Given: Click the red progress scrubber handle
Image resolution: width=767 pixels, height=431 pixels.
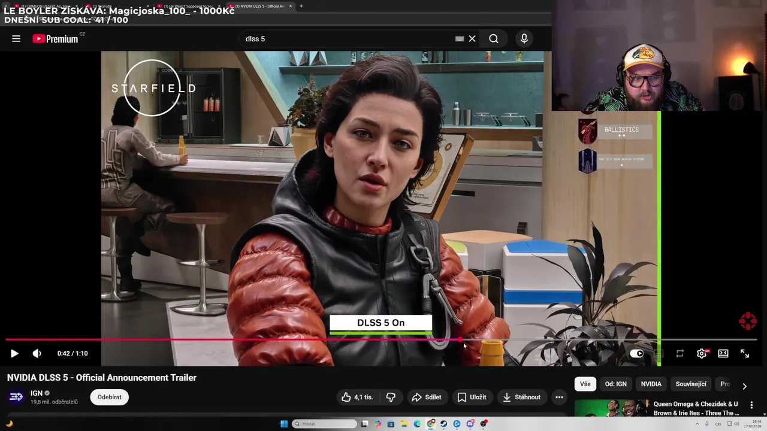Looking at the screenshot, I should 460,340.
